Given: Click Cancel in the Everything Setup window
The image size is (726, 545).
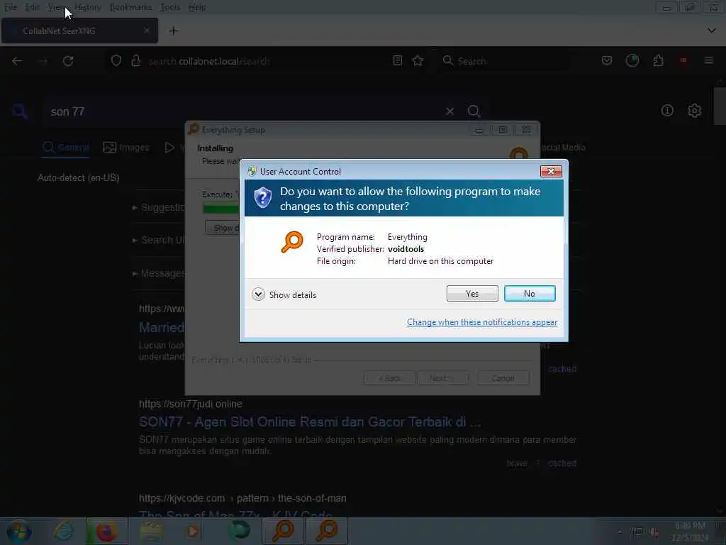Looking at the screenshot, I should pyautogui.click(x=503, y=378).
